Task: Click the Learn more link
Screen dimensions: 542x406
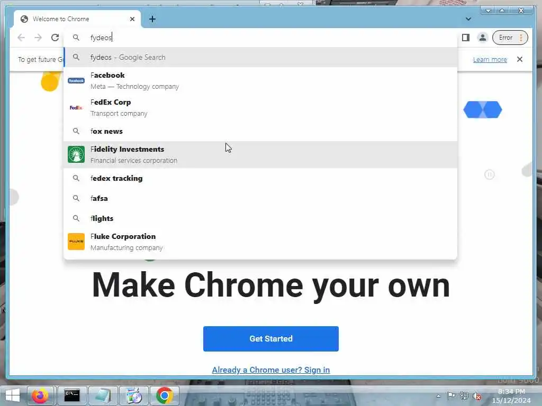Action: click(490, 59)
